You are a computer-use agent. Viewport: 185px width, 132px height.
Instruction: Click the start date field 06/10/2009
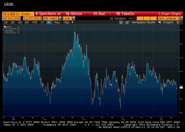click(12, 18)
